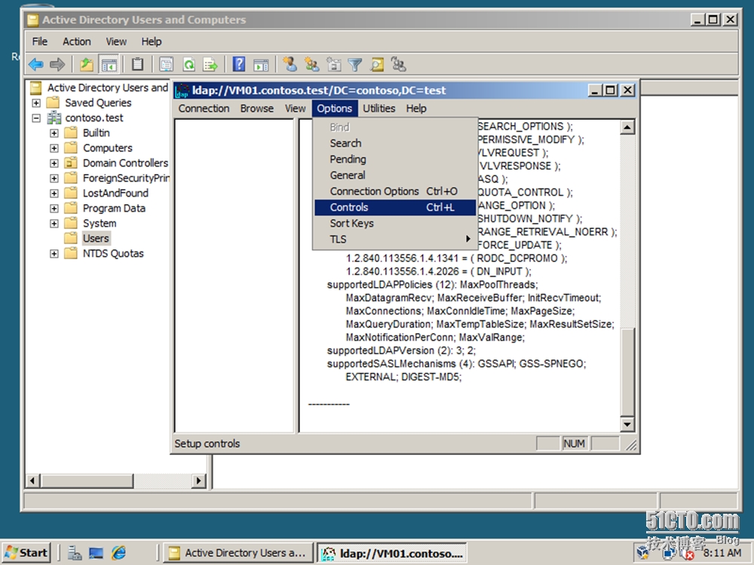
Task: Click the Show/Hide Action Pane icon
Action: point(261,64)
